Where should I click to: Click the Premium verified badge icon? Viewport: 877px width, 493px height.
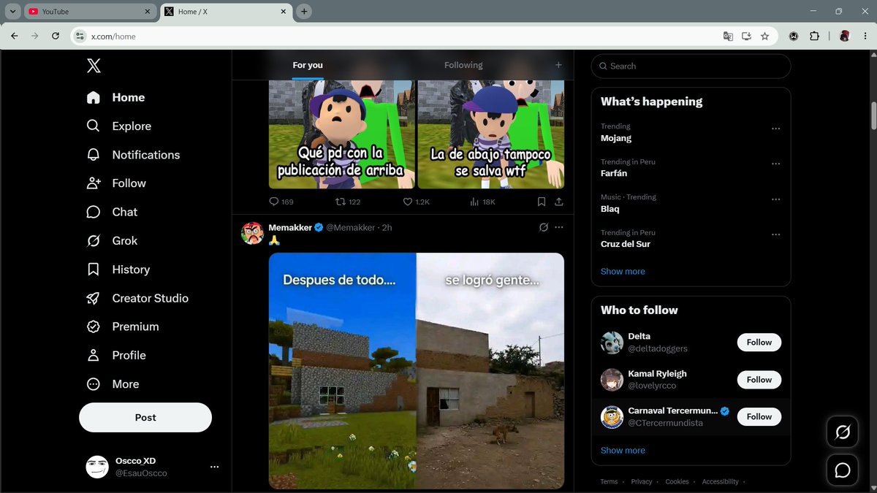pyautogui.click(x=94, y=326)
